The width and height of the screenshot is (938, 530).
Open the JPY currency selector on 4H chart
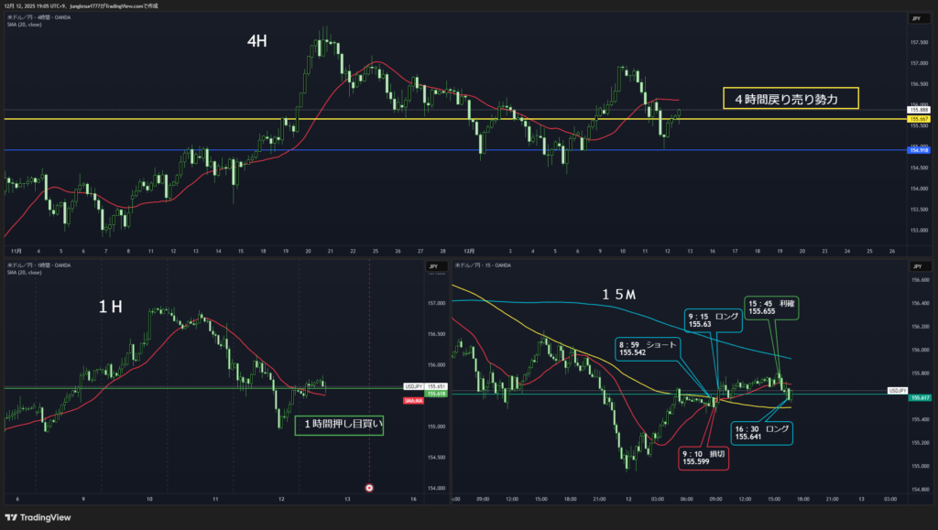click(x=916, y=18)
